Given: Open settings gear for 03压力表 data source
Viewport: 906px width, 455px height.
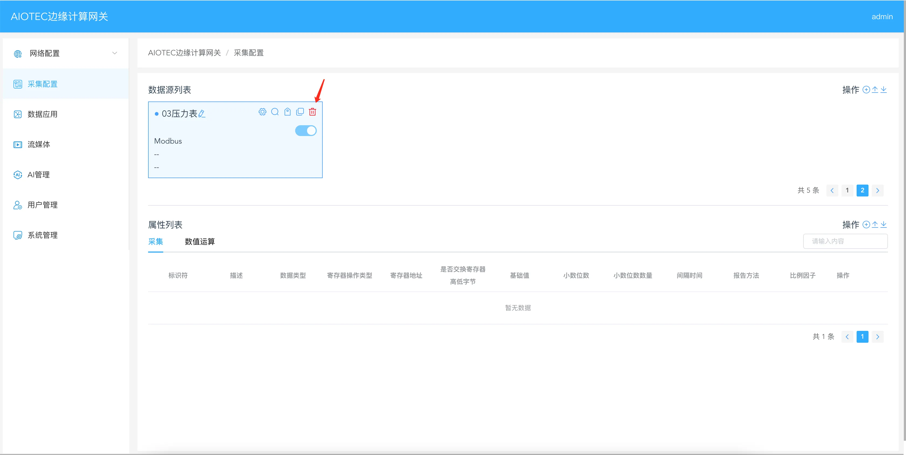Looking at the screenshot, I should pyautogui.click(x=262, y=112).
